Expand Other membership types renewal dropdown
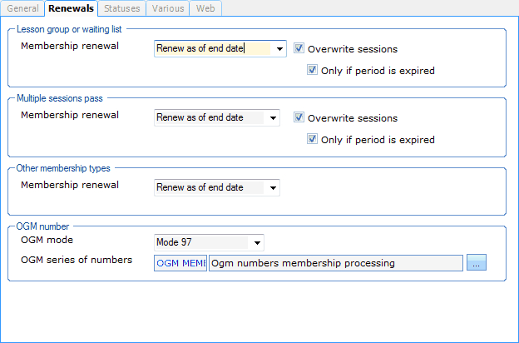The width and height of the screenshot is (519, 343). (x=273, y=188)
